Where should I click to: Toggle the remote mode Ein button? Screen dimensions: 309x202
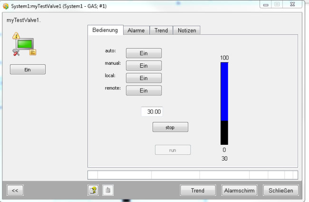(x=144, y=91)
